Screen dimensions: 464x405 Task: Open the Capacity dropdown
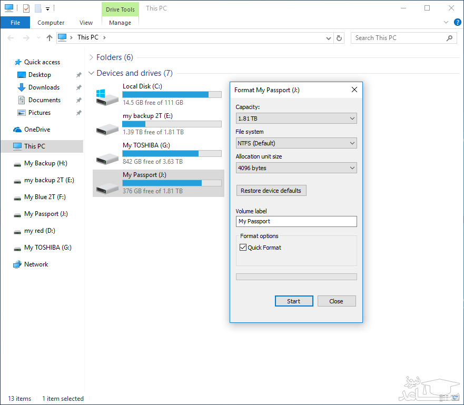pos(296,118)
